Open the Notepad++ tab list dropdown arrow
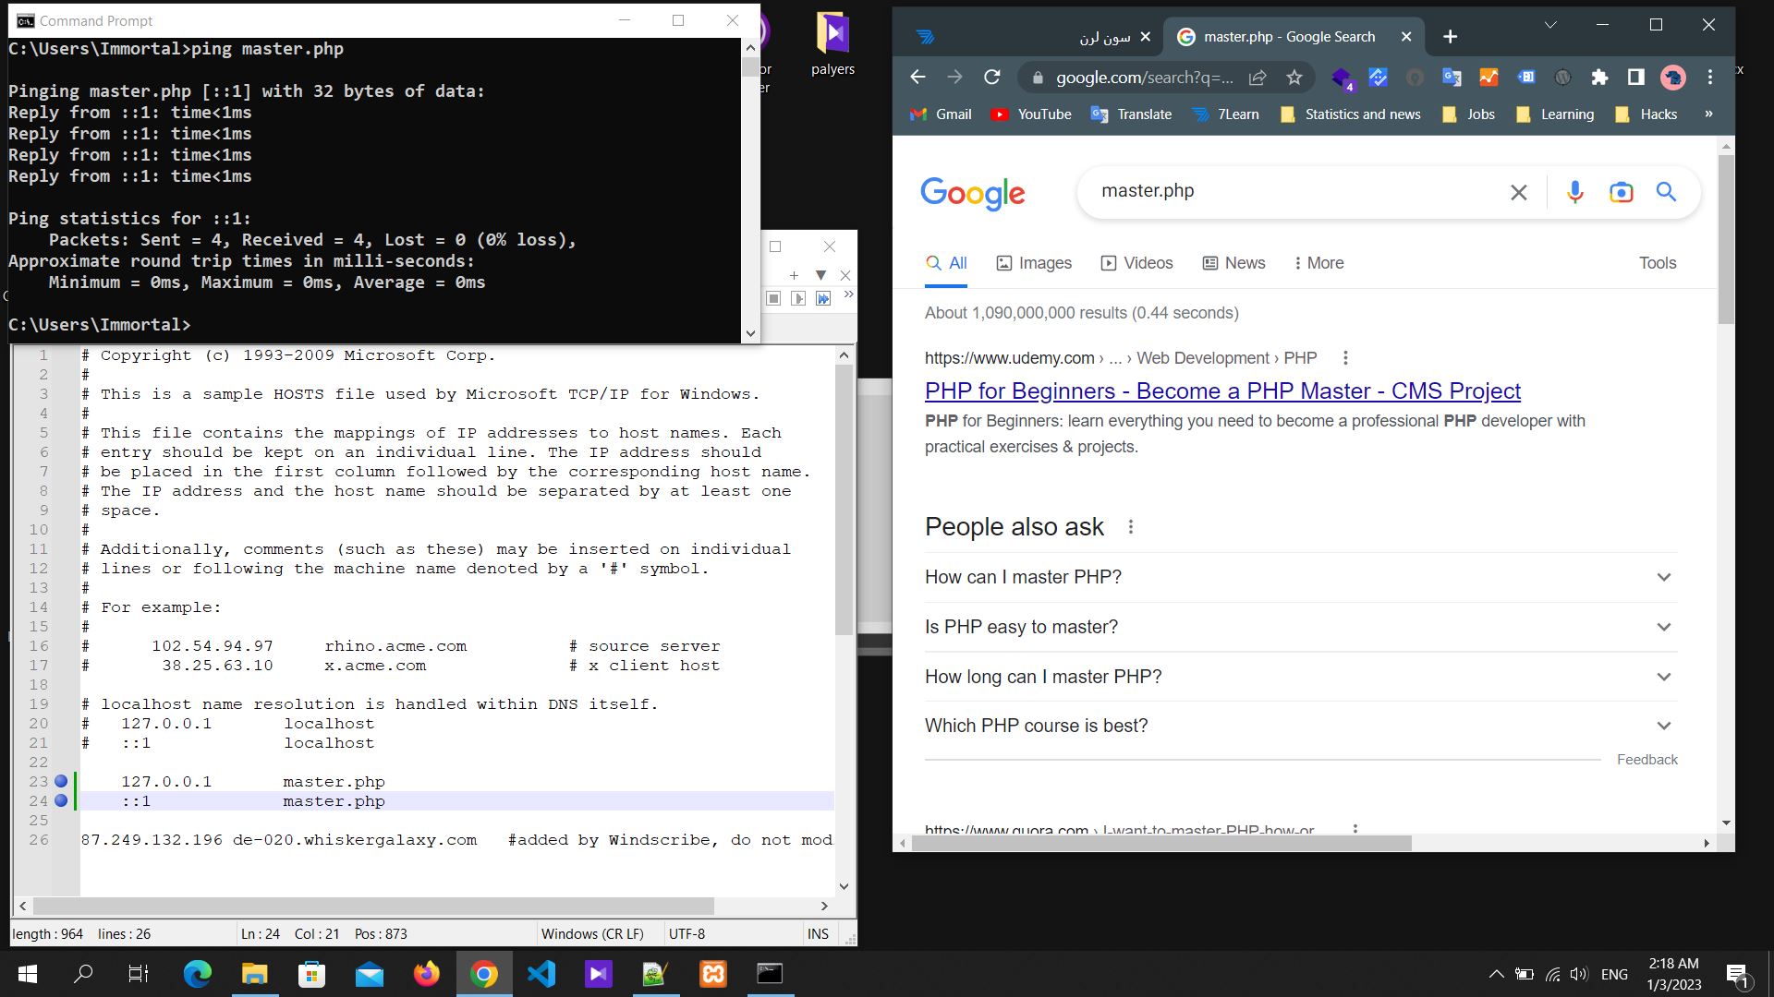Viewport: 1774px width, 997px height. 820,275
